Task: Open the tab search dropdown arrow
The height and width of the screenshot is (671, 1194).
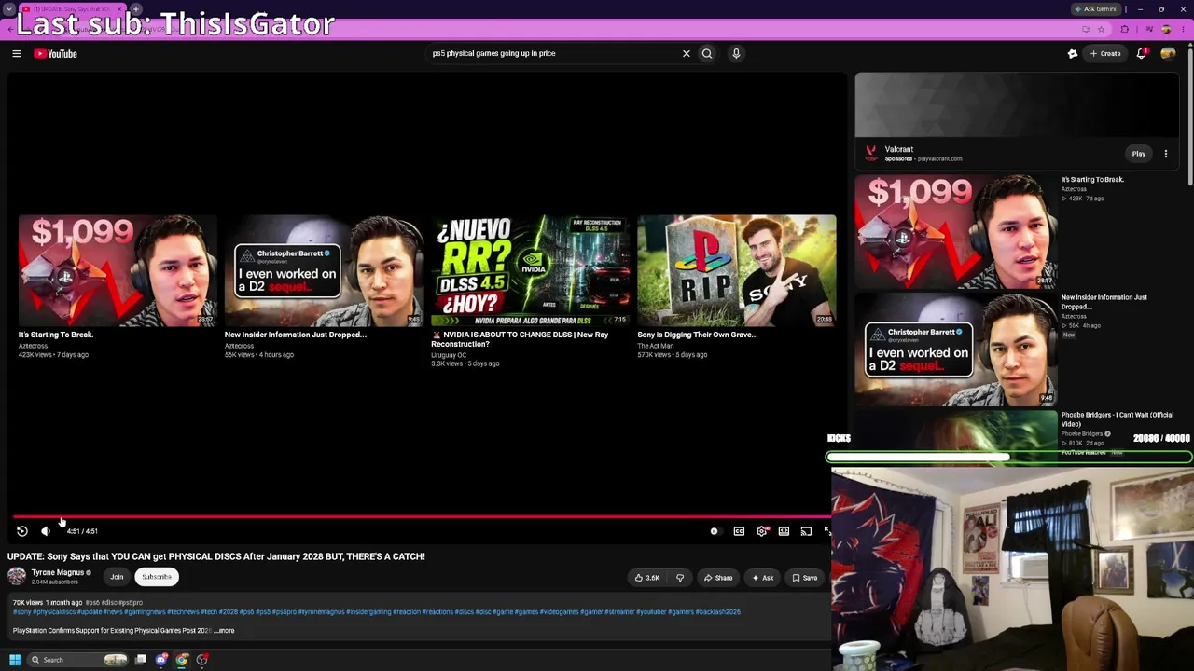Action: (9, 9)
